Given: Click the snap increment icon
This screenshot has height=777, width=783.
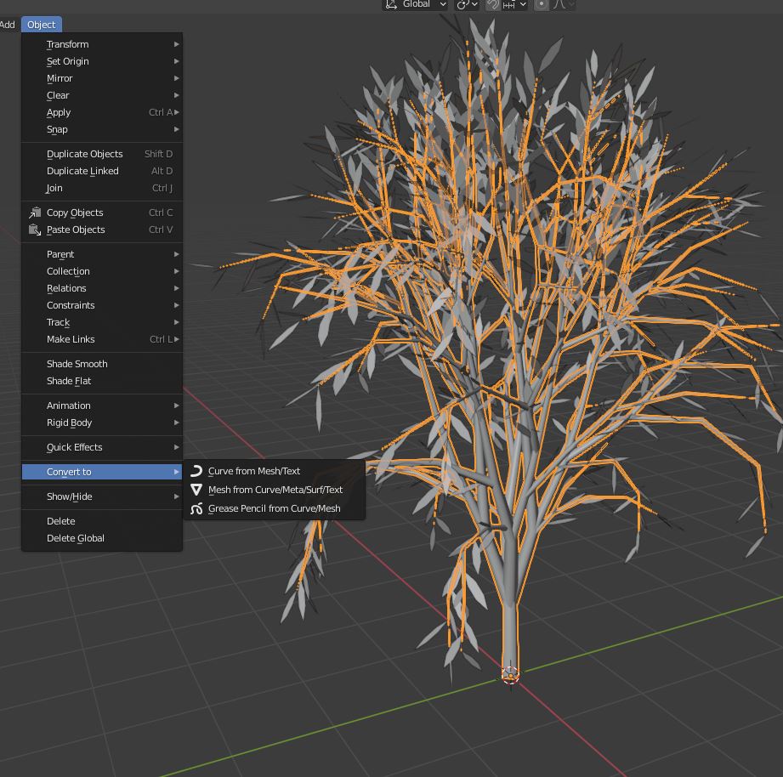Looking at the screenshot, I should 509,4.
